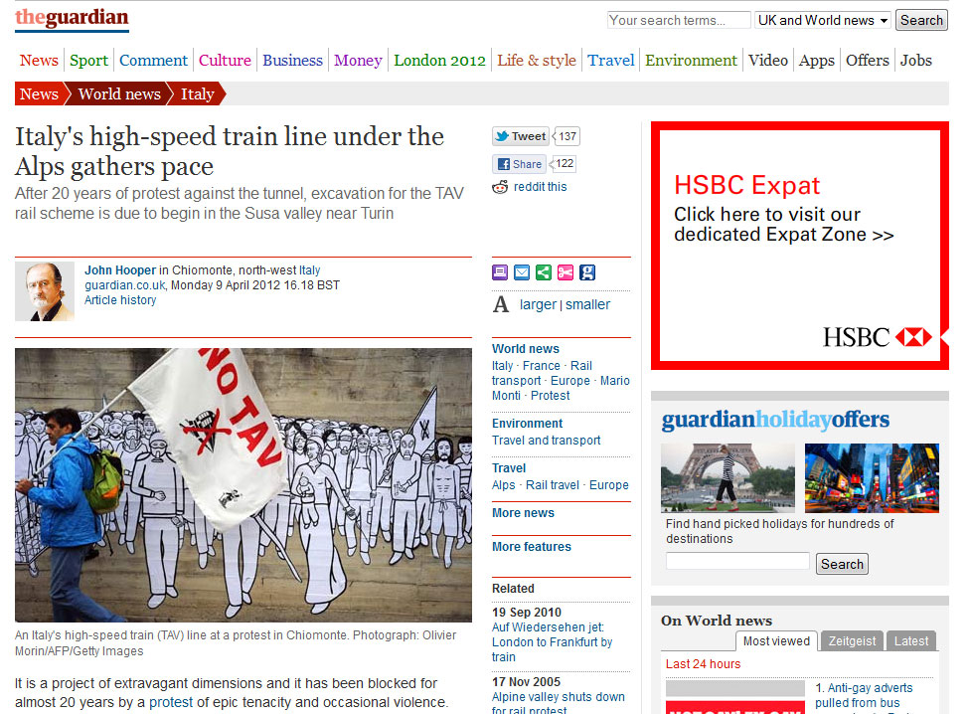Image resolution: width=971 pixels, height=714 pixels.
Task: Click the 'Your search terms' input field
Action: (x=679, y=20)
